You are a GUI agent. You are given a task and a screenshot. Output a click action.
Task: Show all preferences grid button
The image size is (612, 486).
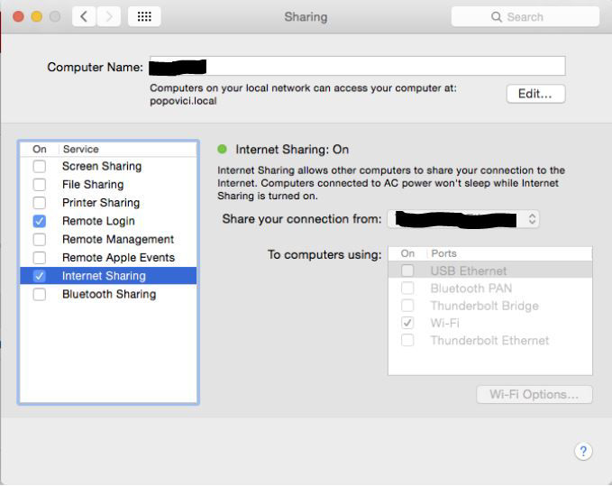tap(144, 16)
